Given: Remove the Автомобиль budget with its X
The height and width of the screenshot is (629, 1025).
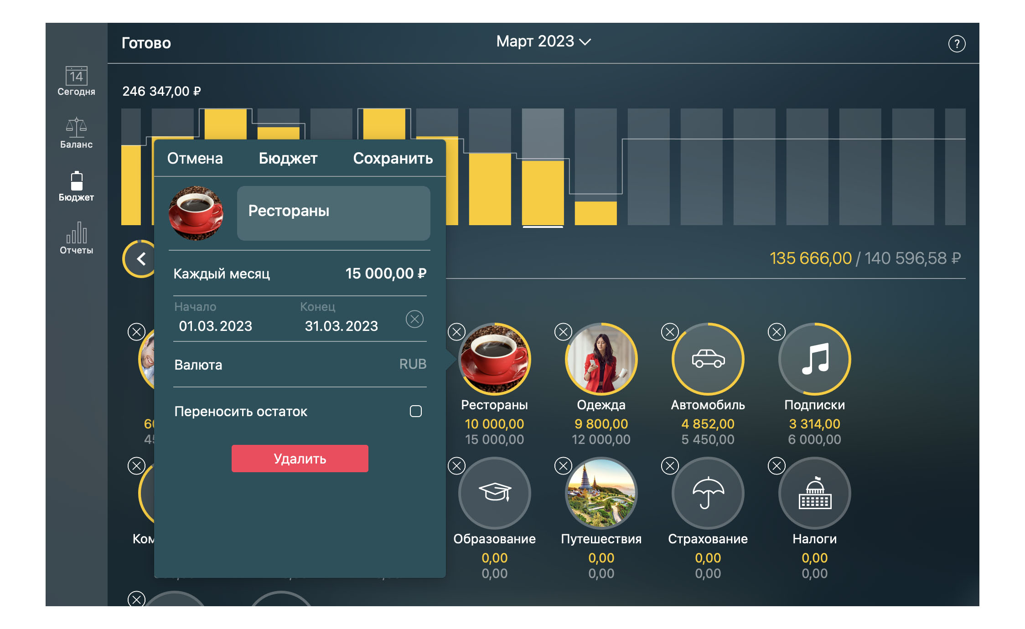Looking at the screenshot, I should click(670, 331).
